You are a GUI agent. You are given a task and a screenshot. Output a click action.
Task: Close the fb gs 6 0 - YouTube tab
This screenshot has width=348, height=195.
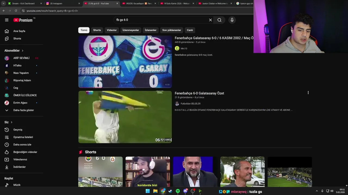tap(117, 4)
